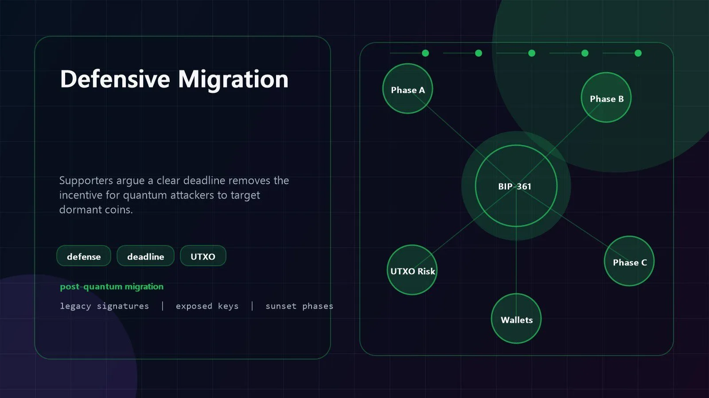709x398 pixels.
Task: Click the Phase A node circle
Action: (x=408, y=89)
